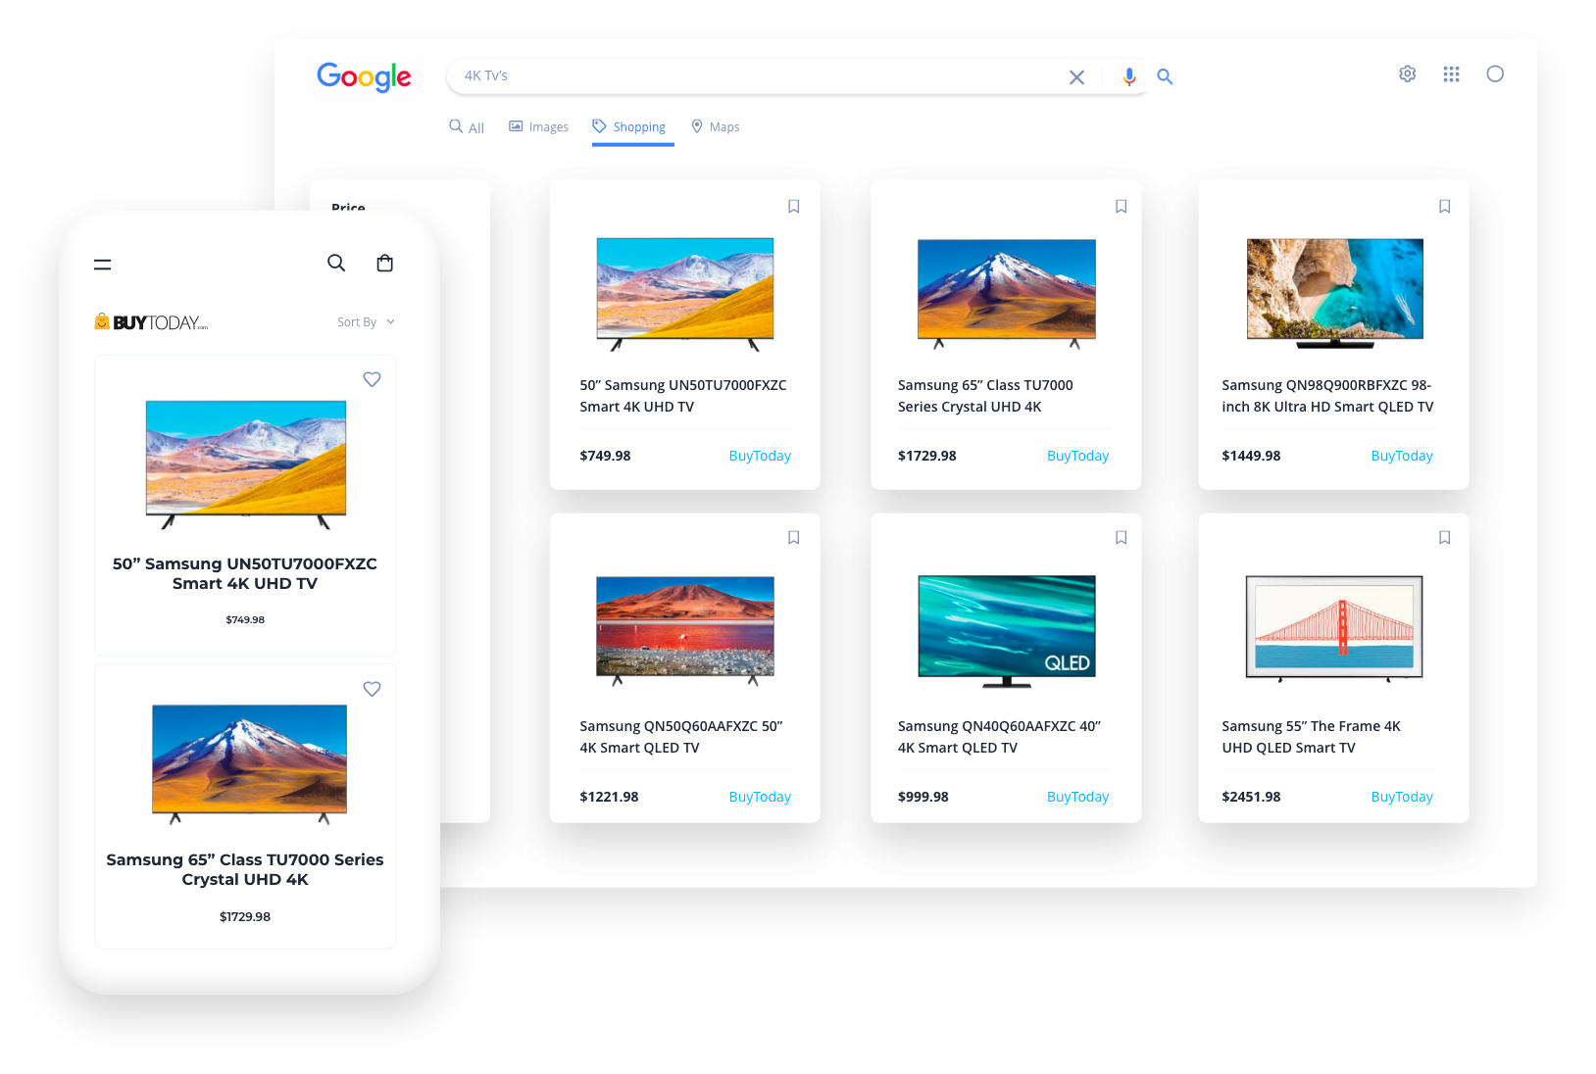The width and height of the screenshot is (1596, 1074).
Task: Tap mobile title 50" Samsung UN50TU7000FXZC
Action: pos(245,573)
